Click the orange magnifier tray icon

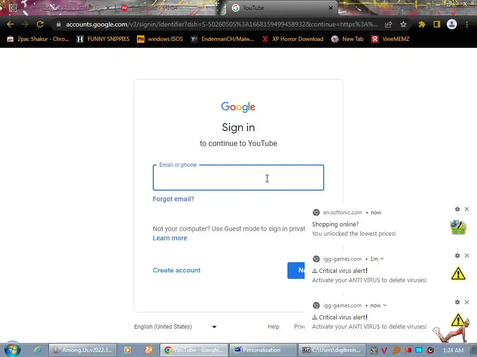pos(396,350)
